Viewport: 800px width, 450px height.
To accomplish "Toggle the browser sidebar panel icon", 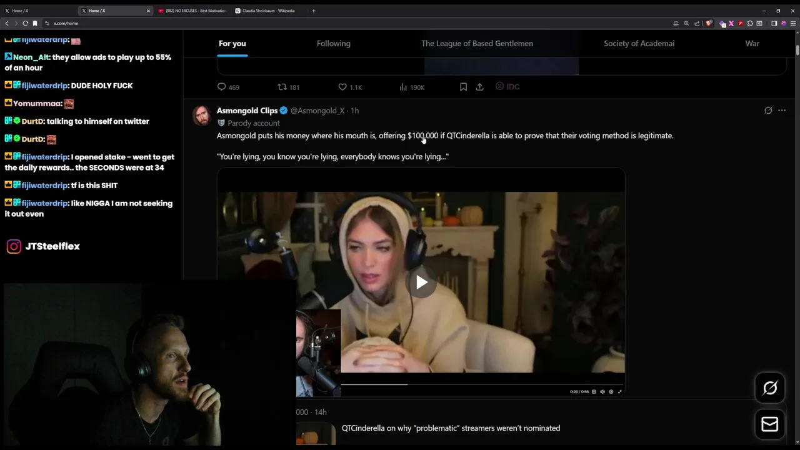I will point(774,23).
